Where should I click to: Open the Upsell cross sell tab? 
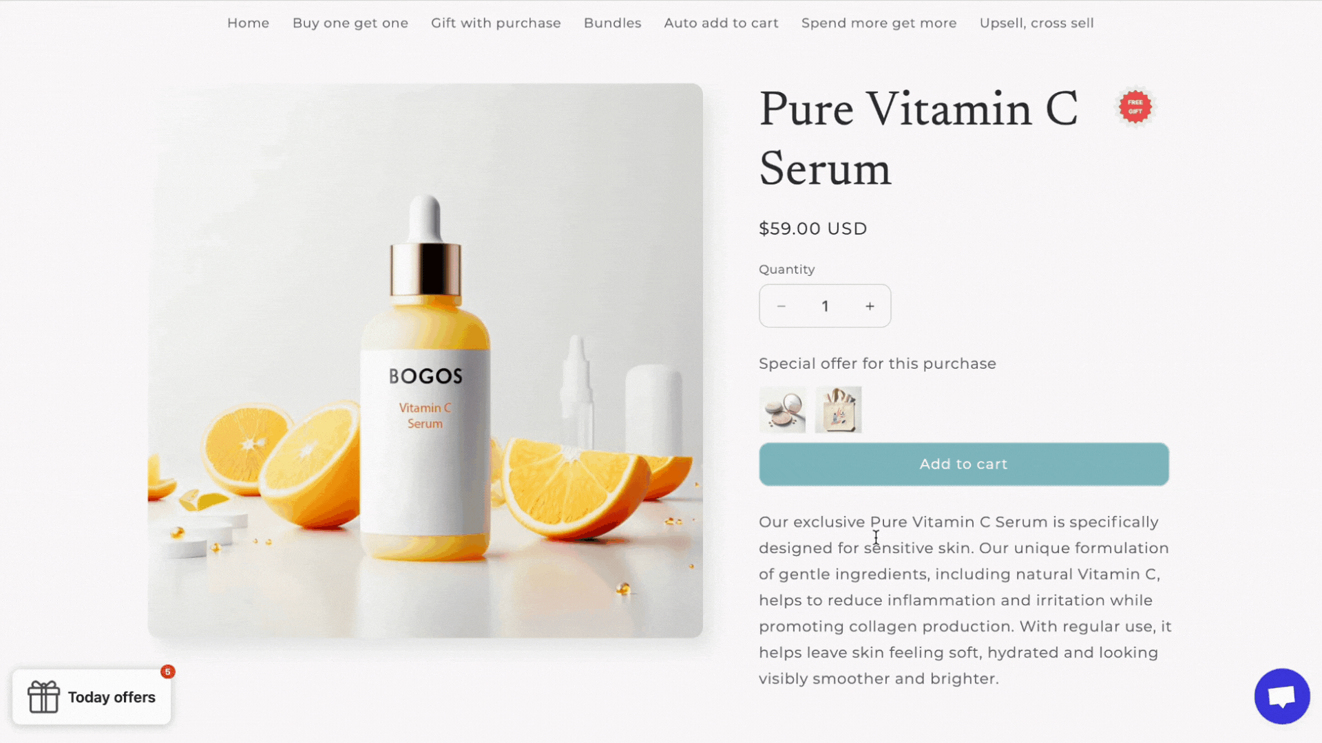coord(1037,23)
